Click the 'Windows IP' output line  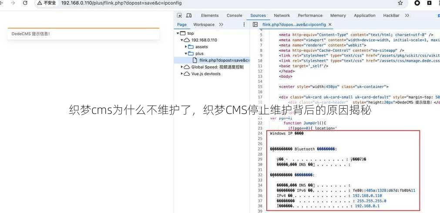click(287, 133)
